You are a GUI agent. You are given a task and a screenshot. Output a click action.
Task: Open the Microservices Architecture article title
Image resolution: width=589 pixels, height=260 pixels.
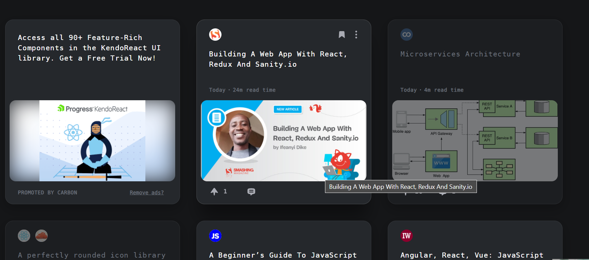pyautogui.click(x=460, y=54)
